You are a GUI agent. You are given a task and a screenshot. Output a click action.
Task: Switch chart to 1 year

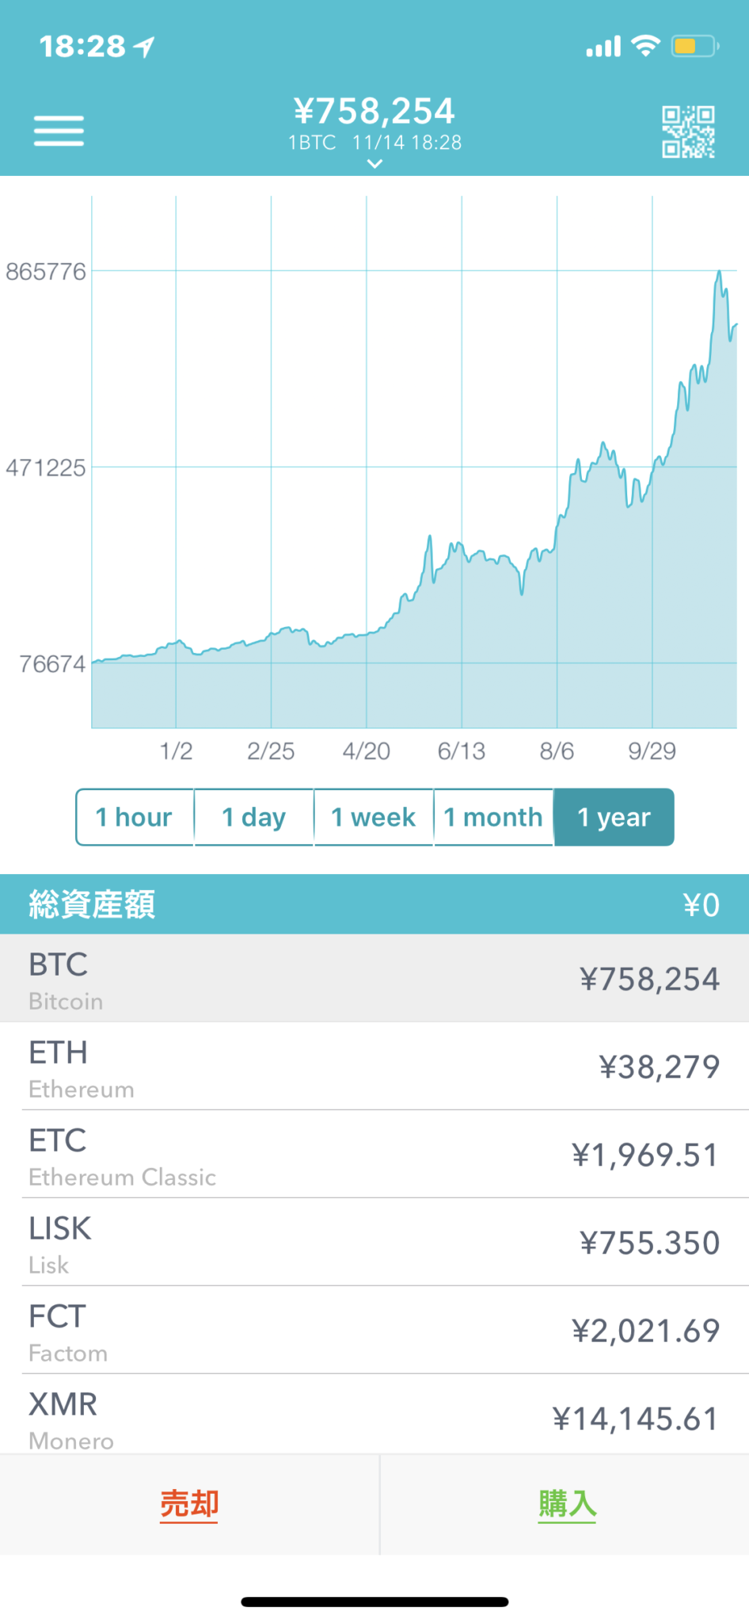[x=614, y=817]
